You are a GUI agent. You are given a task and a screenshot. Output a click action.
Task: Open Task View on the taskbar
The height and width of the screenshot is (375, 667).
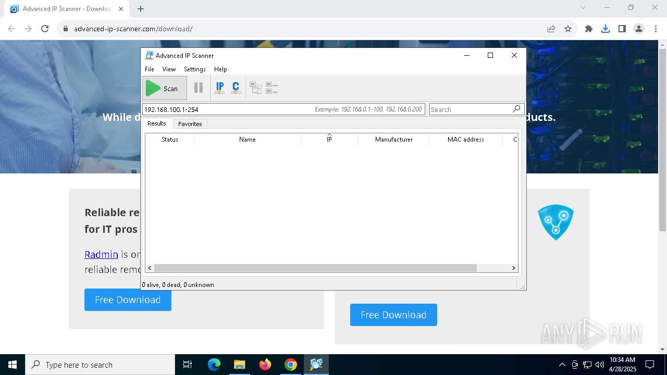(x=188, y=365)
